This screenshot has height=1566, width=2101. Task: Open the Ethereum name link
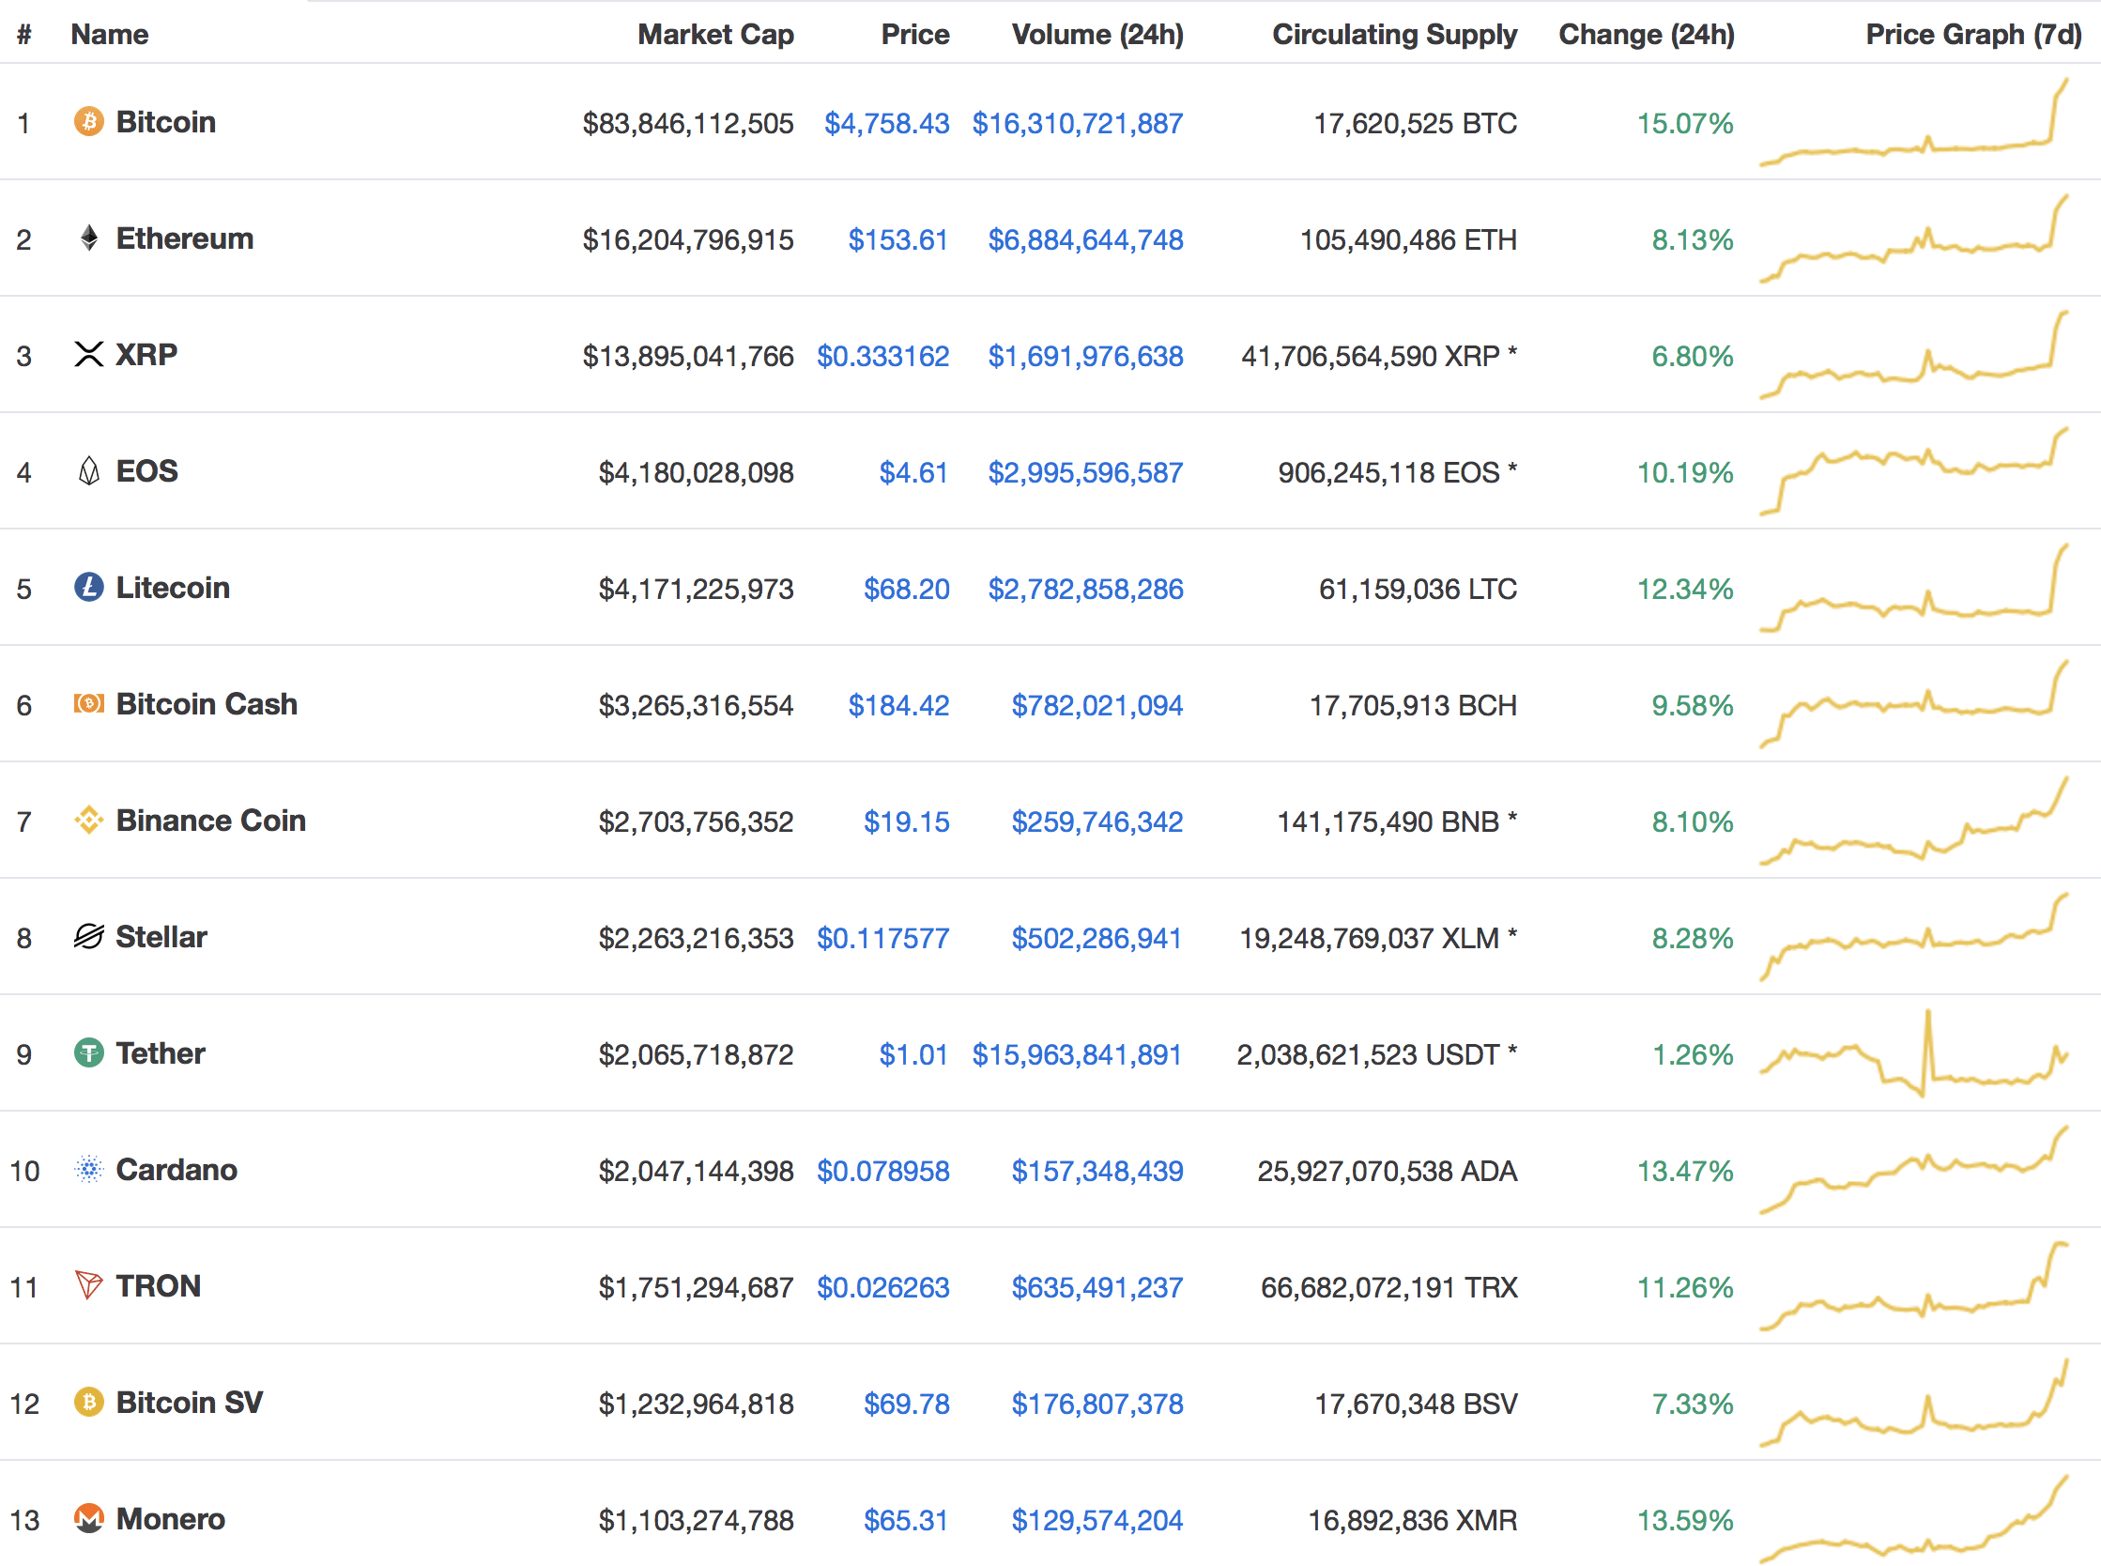pos(185,238)
